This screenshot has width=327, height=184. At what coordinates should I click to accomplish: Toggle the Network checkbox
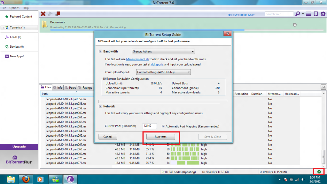tap(100, 106)
